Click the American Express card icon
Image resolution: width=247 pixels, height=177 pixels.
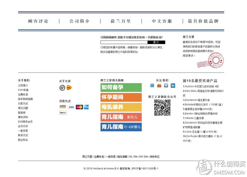[86, 107]
